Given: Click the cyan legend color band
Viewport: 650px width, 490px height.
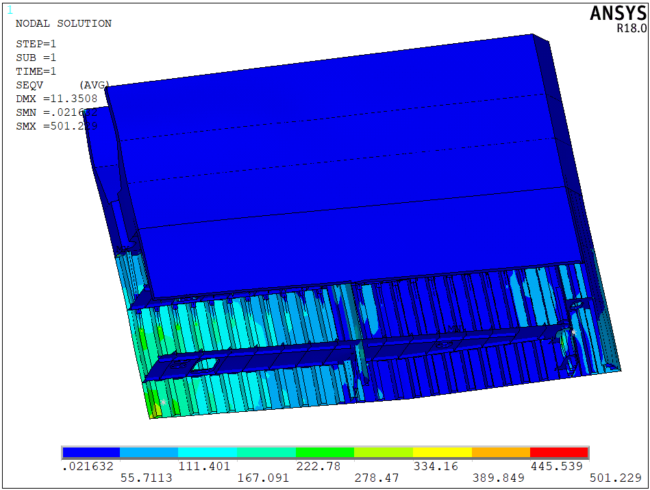Looking at the screenshot, I should (x=208, y=452).
